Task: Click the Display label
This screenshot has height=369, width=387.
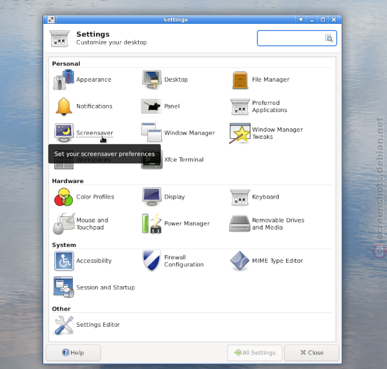Action: click(174, 197)
